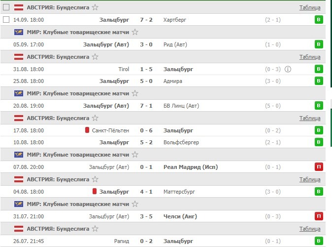332x247 pixels.
Task: Click red П badge in Челси row
Action: [319, 216]
